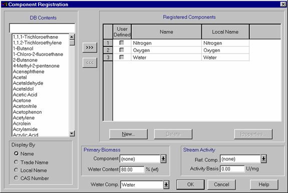Click the New... button
Viewport: 288px width, 193px height.
(128, 134)
